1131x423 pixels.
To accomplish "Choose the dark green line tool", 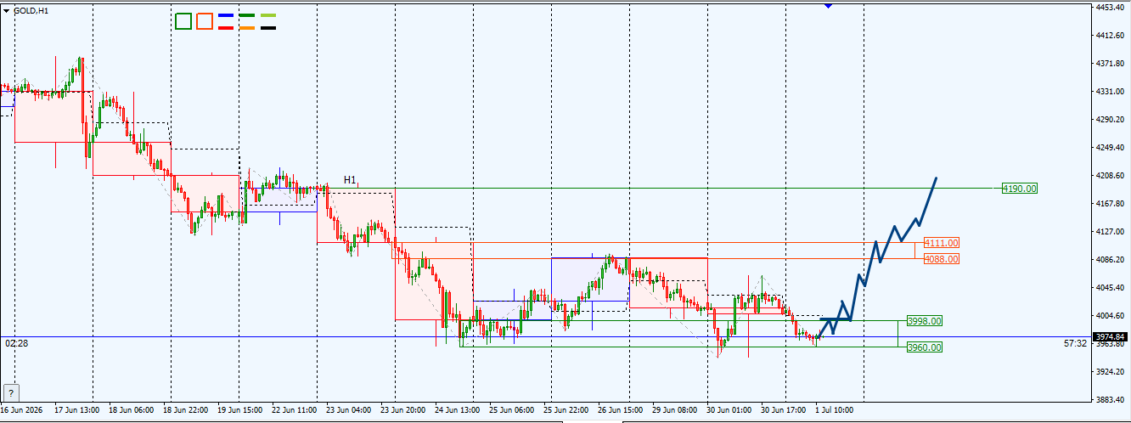I will (x=247, y=15).
